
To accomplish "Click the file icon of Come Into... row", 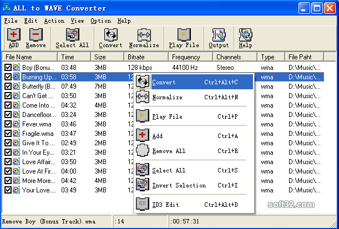I will pos(16,105).
